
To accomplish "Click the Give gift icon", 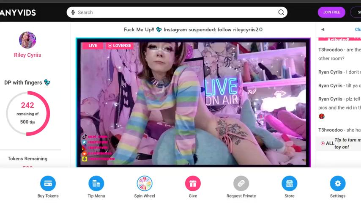I will pyautogui.click(x=193, y=184).
